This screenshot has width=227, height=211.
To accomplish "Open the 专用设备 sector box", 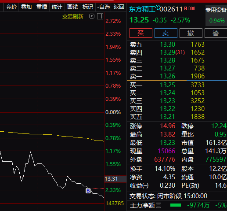I will (216, 15).
